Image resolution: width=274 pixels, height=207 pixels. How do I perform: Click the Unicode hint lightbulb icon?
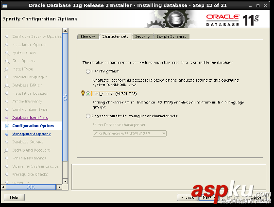point(83,93)
